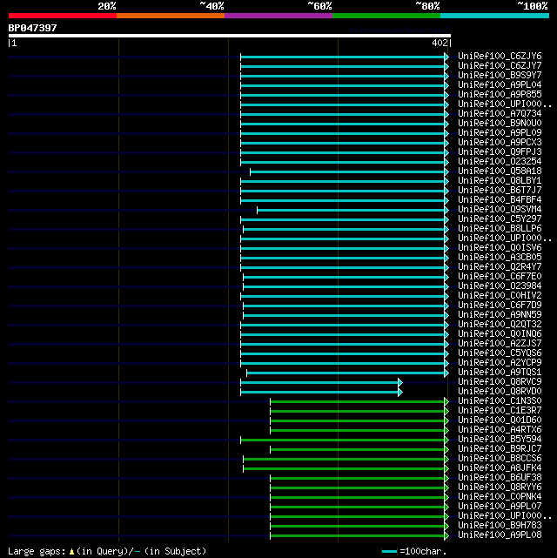Select the UniRef100_O23254 label
This screenshot has height=558, width=557.
[500, 162]
